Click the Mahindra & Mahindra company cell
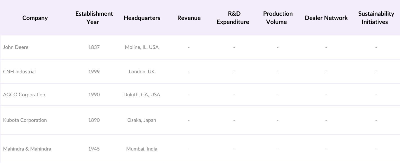Image resolution: width=400 pixels, height=163 pixels. click(27, 149)
